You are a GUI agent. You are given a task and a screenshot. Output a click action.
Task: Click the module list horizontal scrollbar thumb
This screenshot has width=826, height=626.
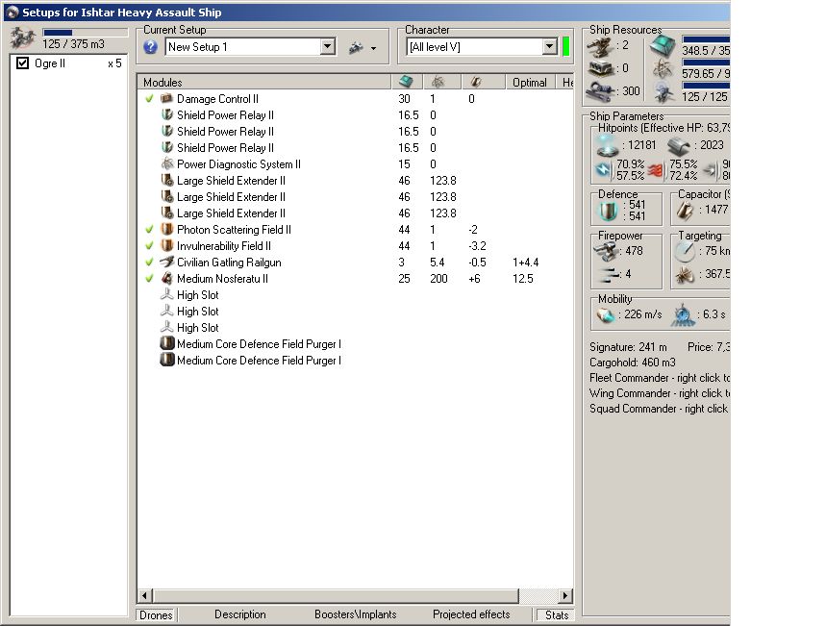tap(335, 595)
